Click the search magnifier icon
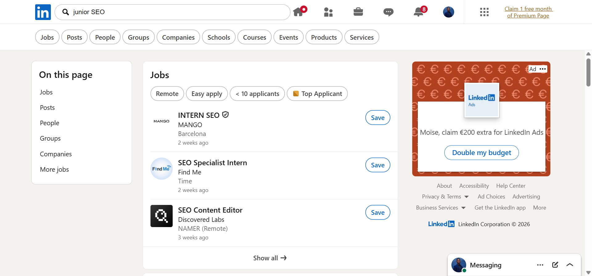The width and height of the screenshot is (592, 276). click(65, 12)
